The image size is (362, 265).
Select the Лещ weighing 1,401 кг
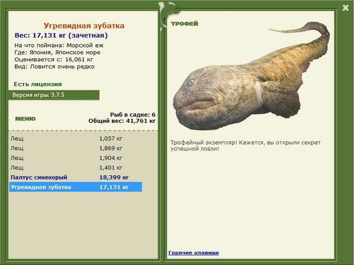tap(76, 168)
